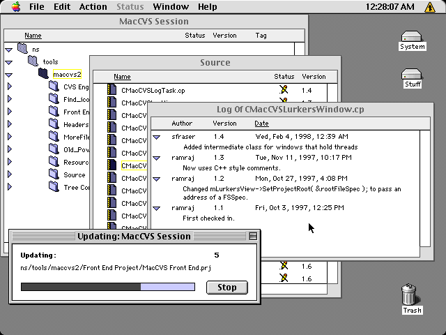Collapse the sfraser 1.4 log entry
The image size is (446, 335).
coord(157,137)
